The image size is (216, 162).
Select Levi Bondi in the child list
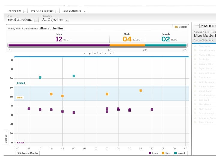204,100
